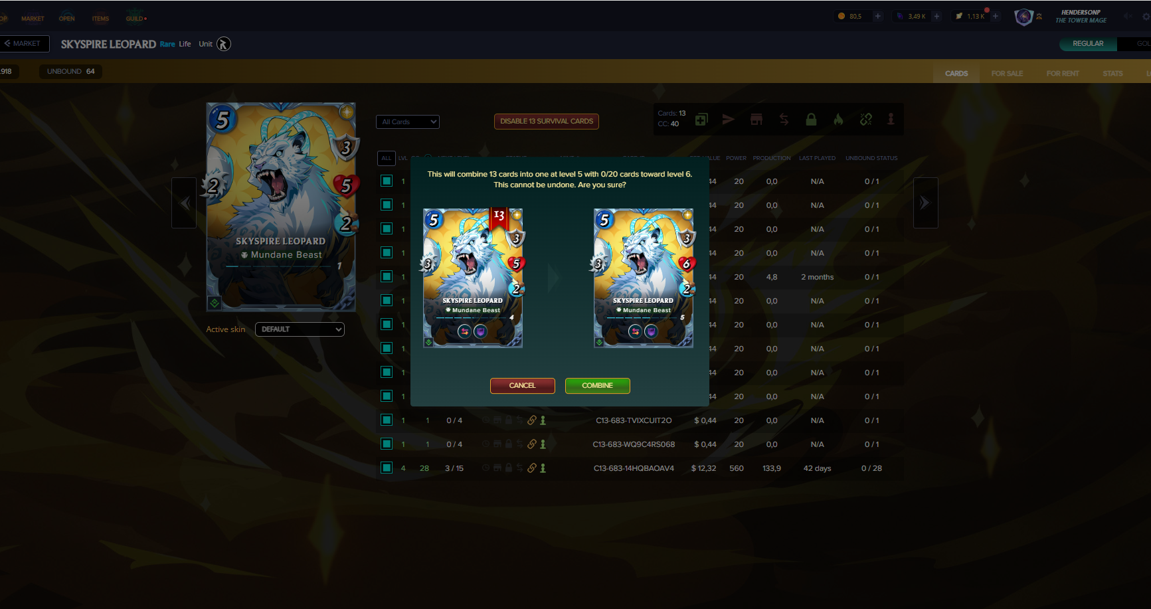
Task: Click the Unit type icon beside the card name
Action: 224,44
